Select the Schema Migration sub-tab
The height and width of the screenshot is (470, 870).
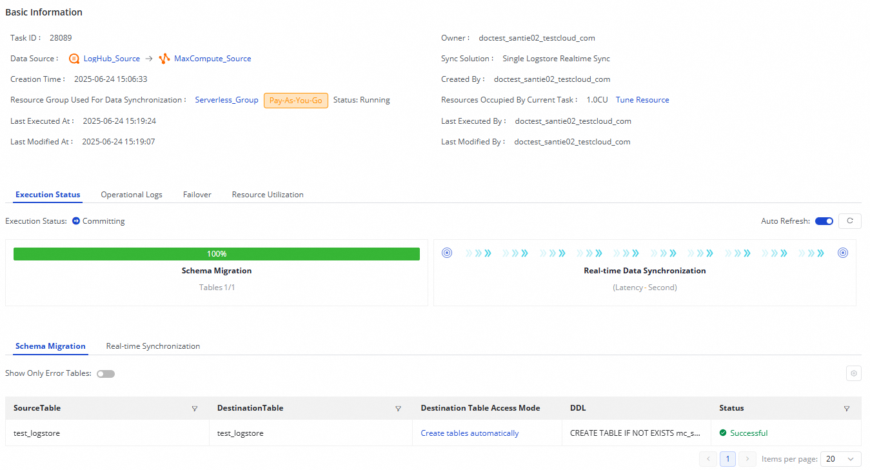coord(50,346)
